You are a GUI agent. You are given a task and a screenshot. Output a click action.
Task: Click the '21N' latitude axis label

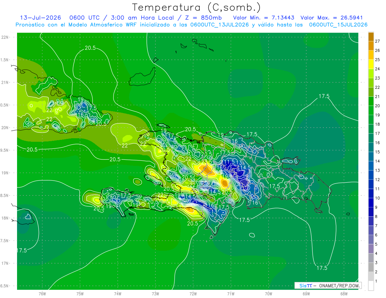(x=5, y=82)
